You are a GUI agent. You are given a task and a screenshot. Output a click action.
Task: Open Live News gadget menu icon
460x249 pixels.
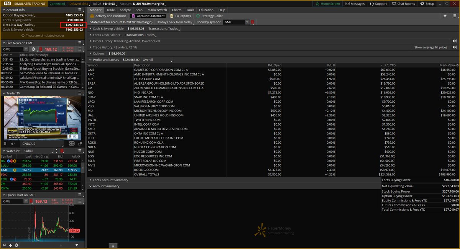click(80, 43)
